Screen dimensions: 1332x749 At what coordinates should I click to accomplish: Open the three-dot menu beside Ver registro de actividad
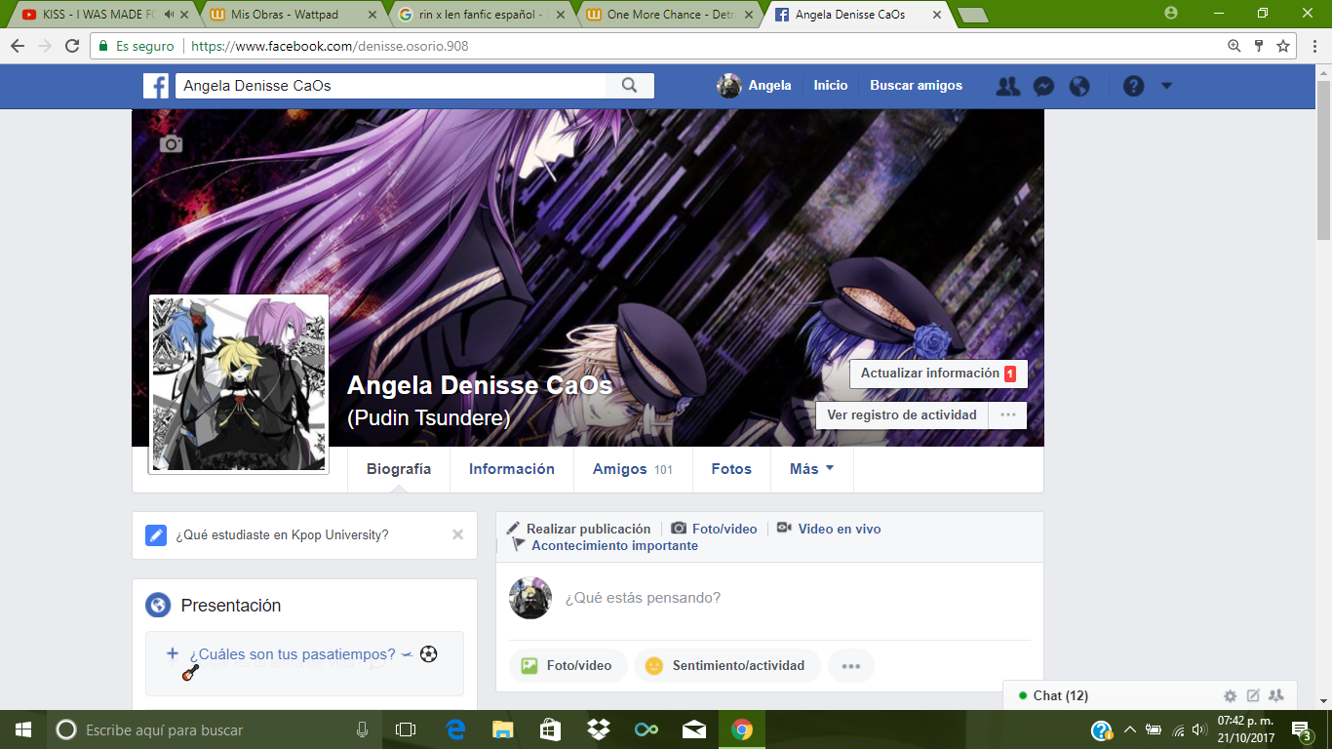pyautogui.click(x=1007, y=414)
